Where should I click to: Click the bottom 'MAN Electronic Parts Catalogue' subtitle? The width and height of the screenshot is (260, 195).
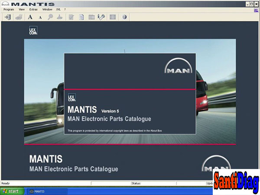[74, 169]
